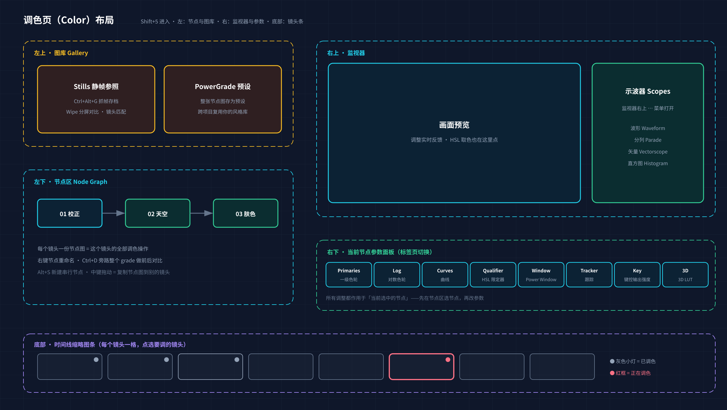The height and width of the screenshot is (410, 727).
Task: Open the Tracker 跟踪 tab
Action: click(x=589, y=275)
